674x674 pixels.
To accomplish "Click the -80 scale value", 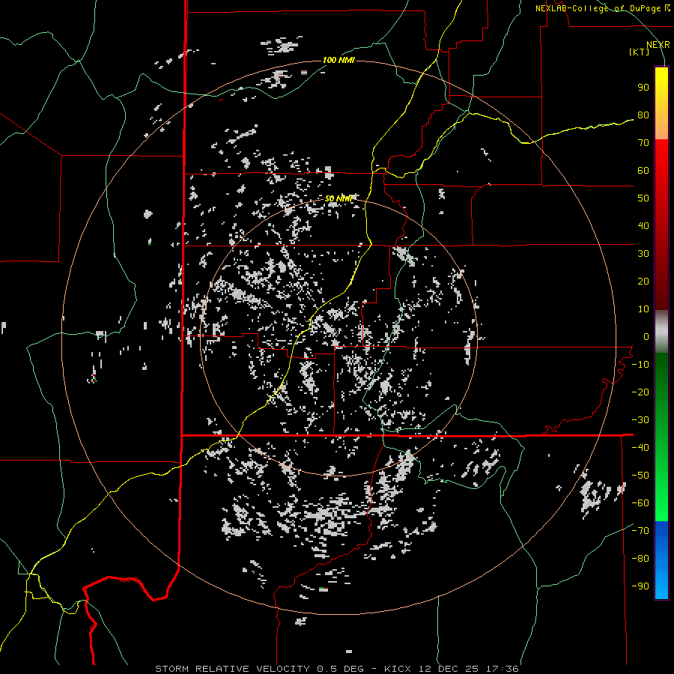I will pos(640,559).
